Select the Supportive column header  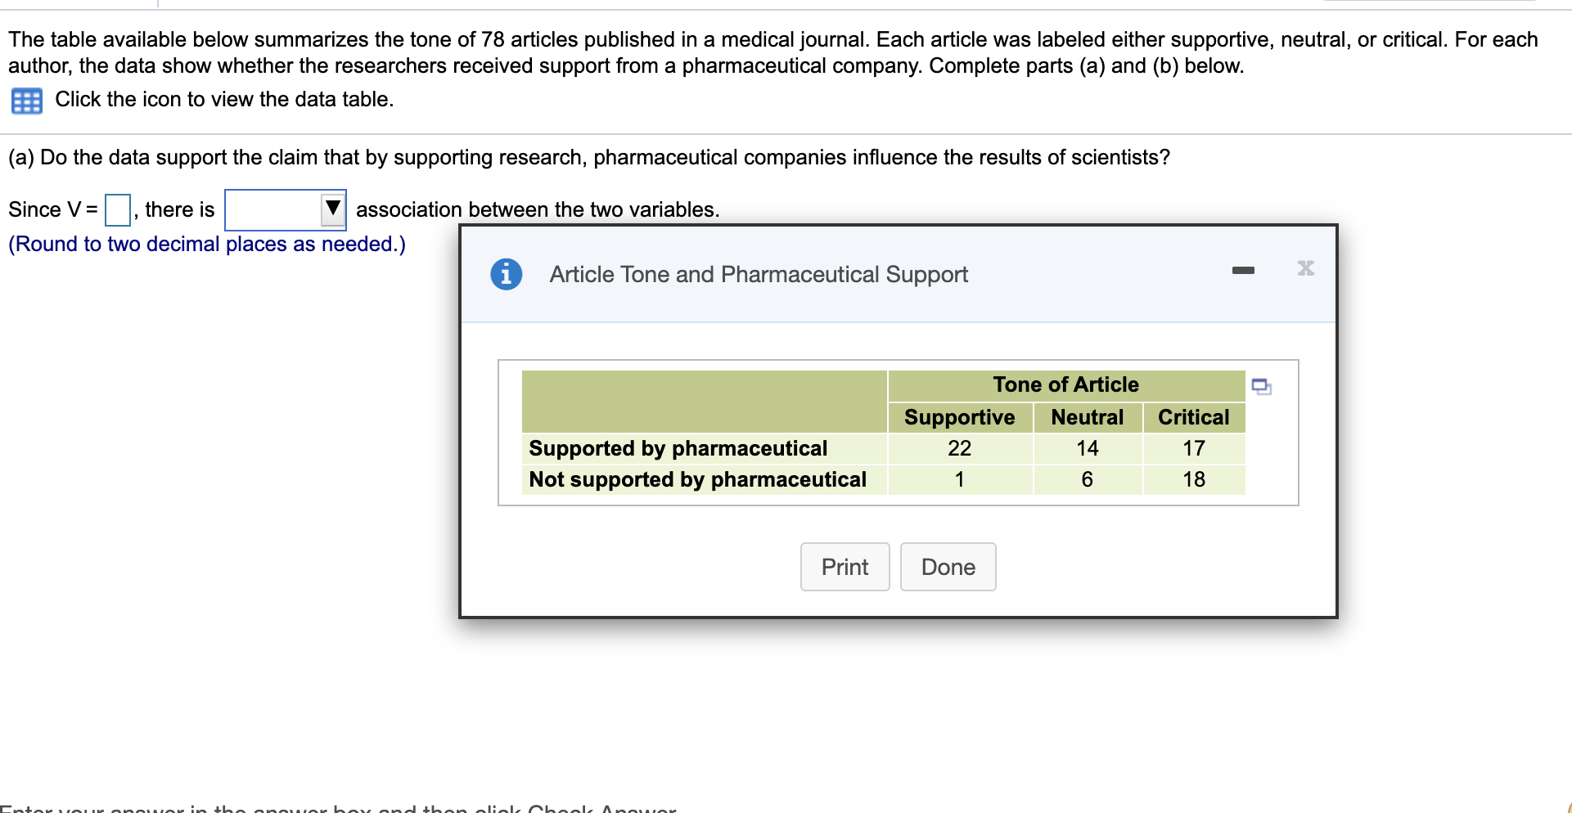(x=959, y=417)
